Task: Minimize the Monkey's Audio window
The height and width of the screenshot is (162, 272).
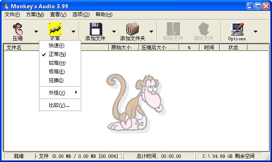Action: click(x=250, y=6)
